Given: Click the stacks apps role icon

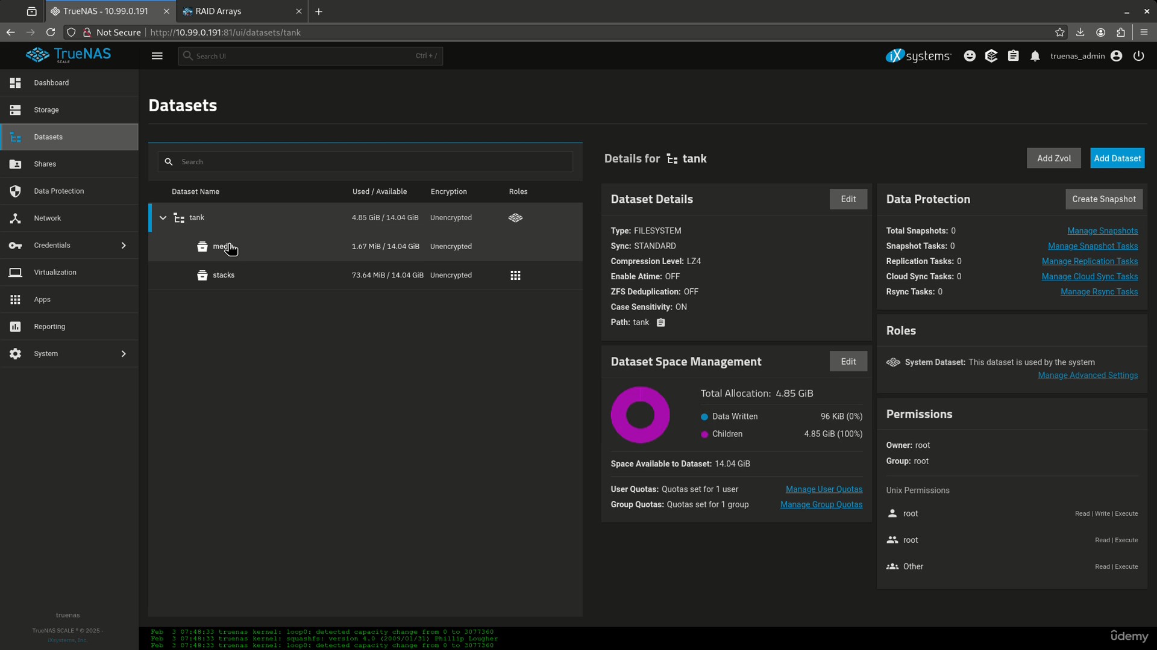Looking at the screenshot, I should [516, 276].
